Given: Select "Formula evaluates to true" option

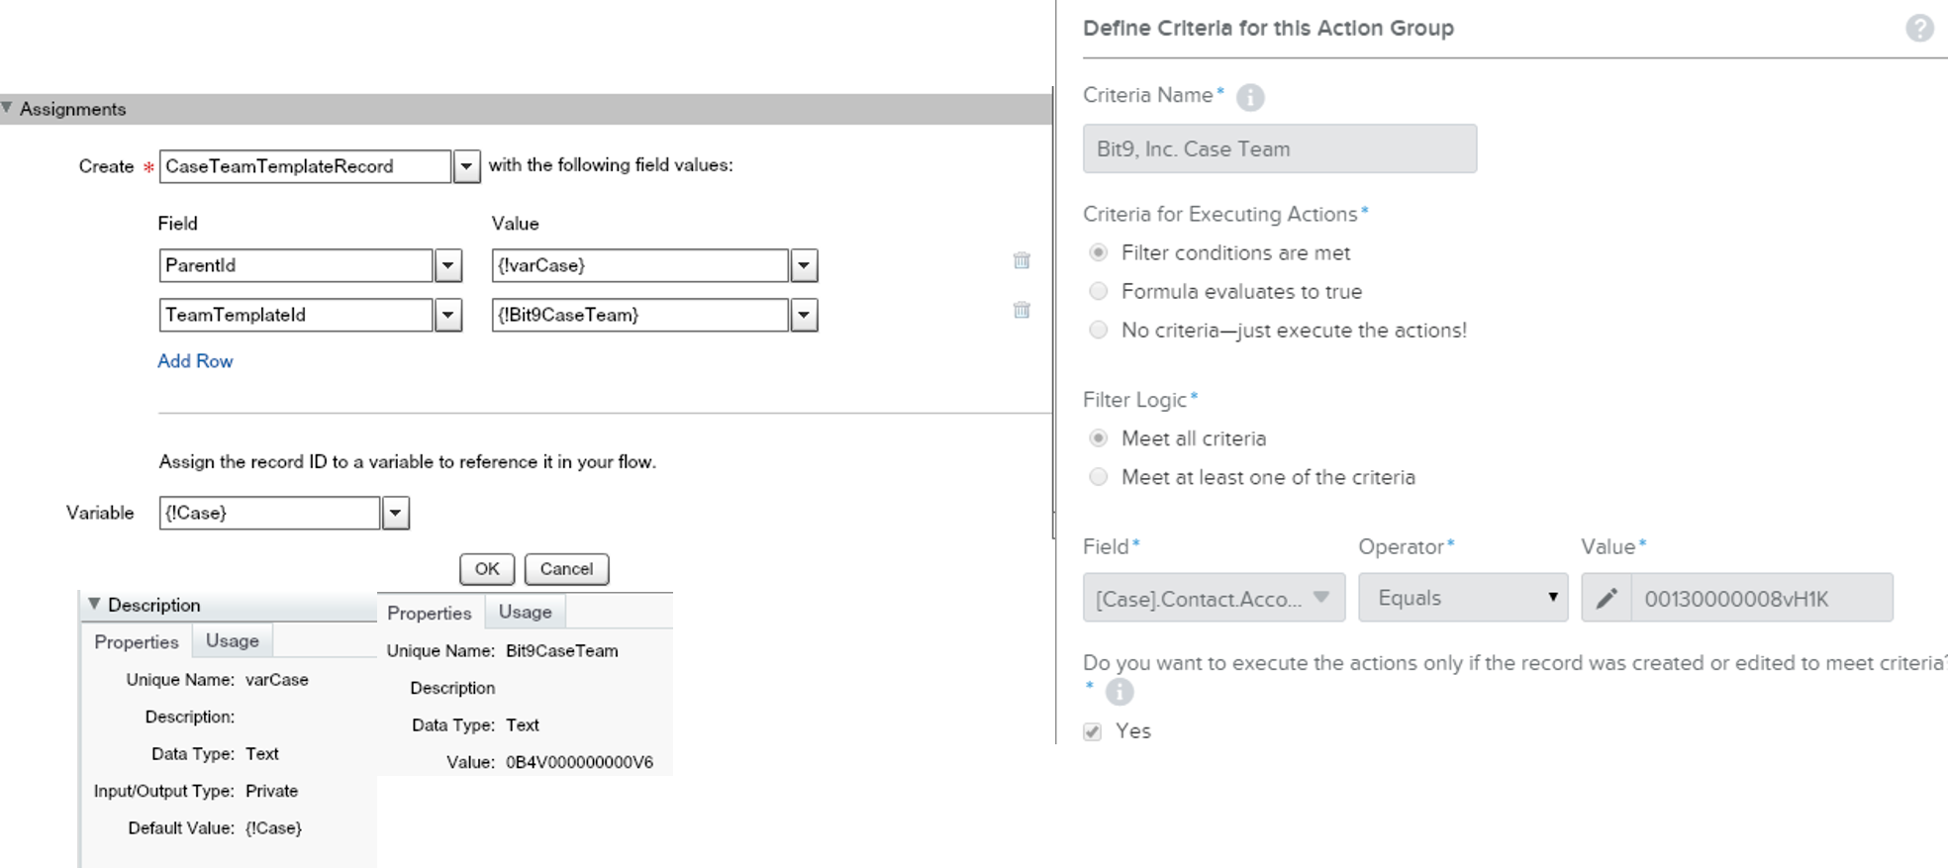Looking at the screenshot, I should click(1099, 291).
